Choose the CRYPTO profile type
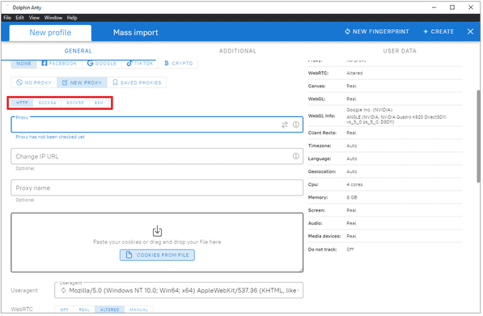 [178, 63]
